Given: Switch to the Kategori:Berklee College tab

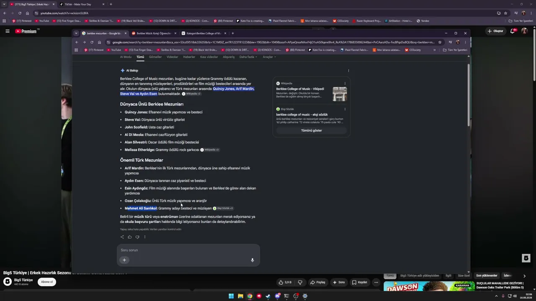Looking at the screenshot, I should click(x=204, y=33).
